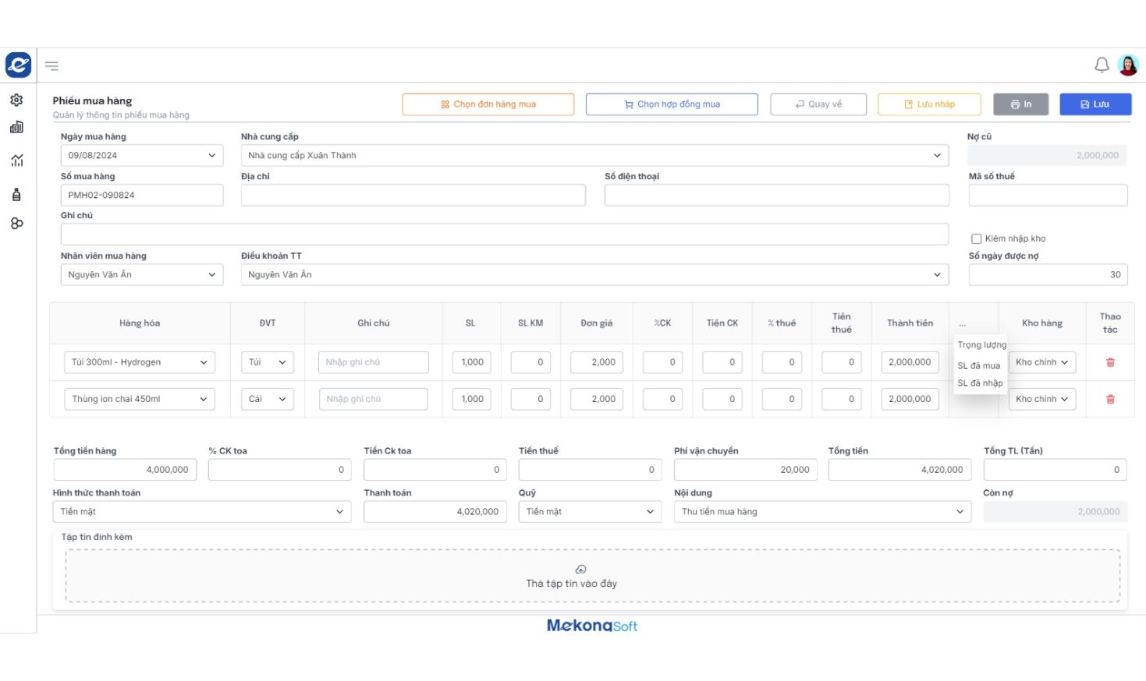Click the Chọn đơn hàng mua button
Screen dimensions: 1146x681
488,104
